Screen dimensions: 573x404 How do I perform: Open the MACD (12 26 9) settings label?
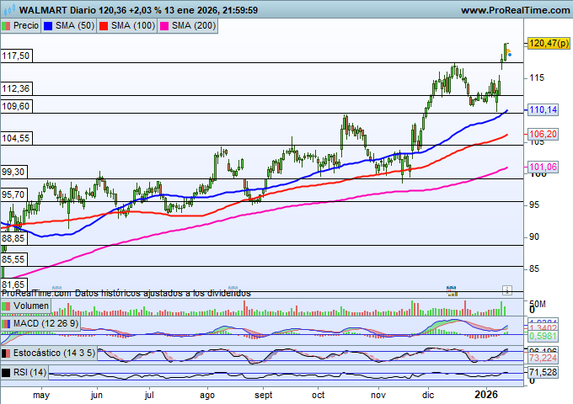(x=46, y=324)
